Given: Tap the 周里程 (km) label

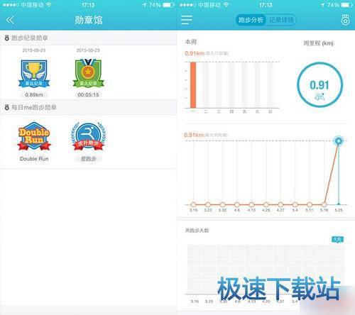Looking at the screenshot, I should (x=318, y=43).
